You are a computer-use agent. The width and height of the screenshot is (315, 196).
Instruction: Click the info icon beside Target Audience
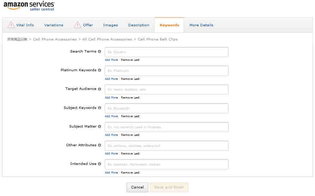(x=100, y=89)
